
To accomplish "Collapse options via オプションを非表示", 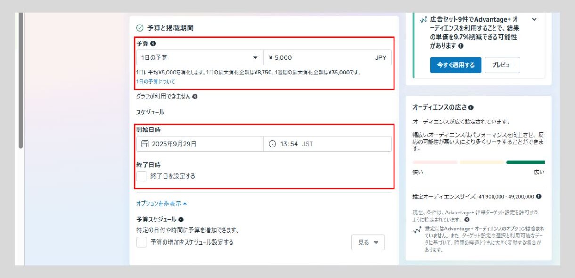I will pyautogui.click(x=161, y=204).
